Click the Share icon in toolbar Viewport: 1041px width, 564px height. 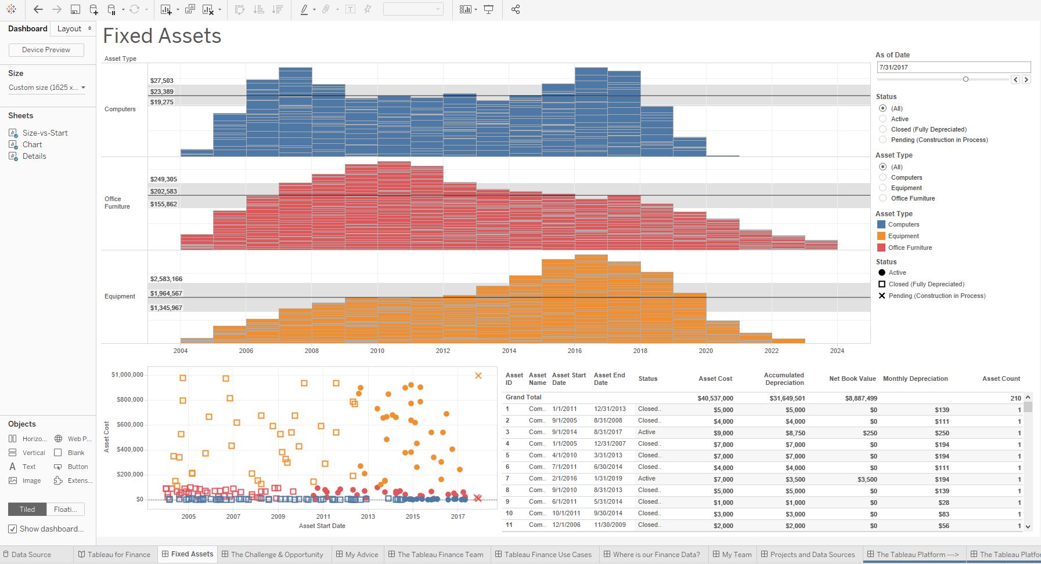[x=515, y=9]
